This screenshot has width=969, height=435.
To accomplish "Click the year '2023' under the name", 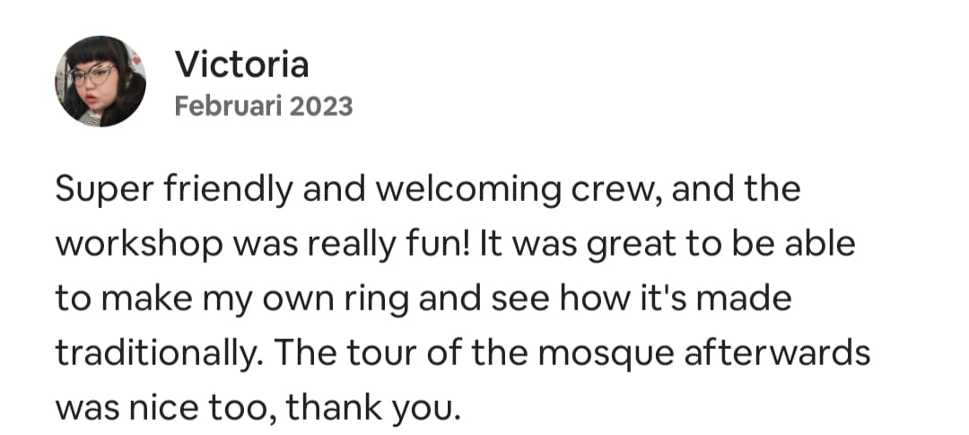I will [x=320, y=106].
